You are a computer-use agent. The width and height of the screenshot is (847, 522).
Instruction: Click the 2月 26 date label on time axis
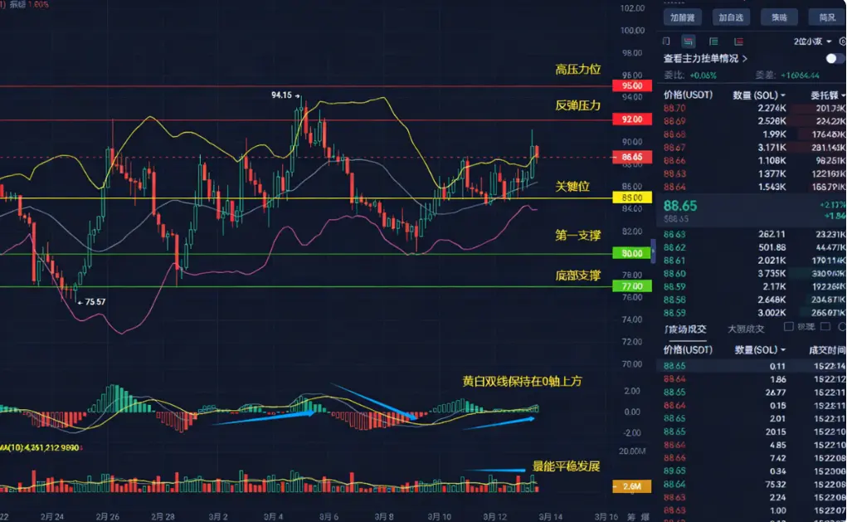coord(107,516)
